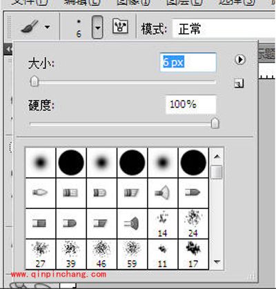Choose the angled flat bristle brush in the third row

(101, 223)
